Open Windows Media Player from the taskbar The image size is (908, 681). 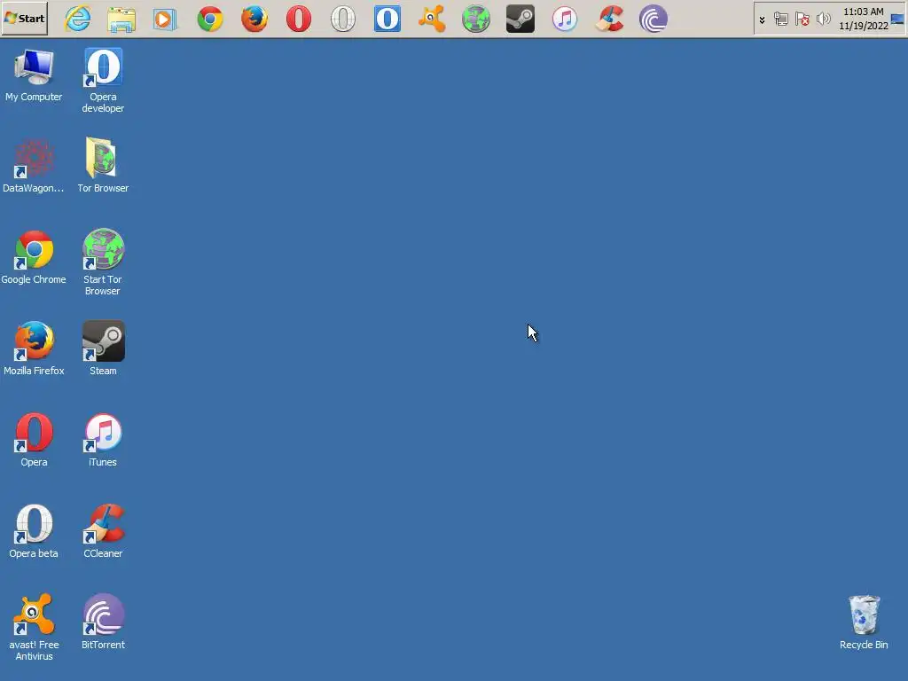pyautogui.click(x=166, y=20)
